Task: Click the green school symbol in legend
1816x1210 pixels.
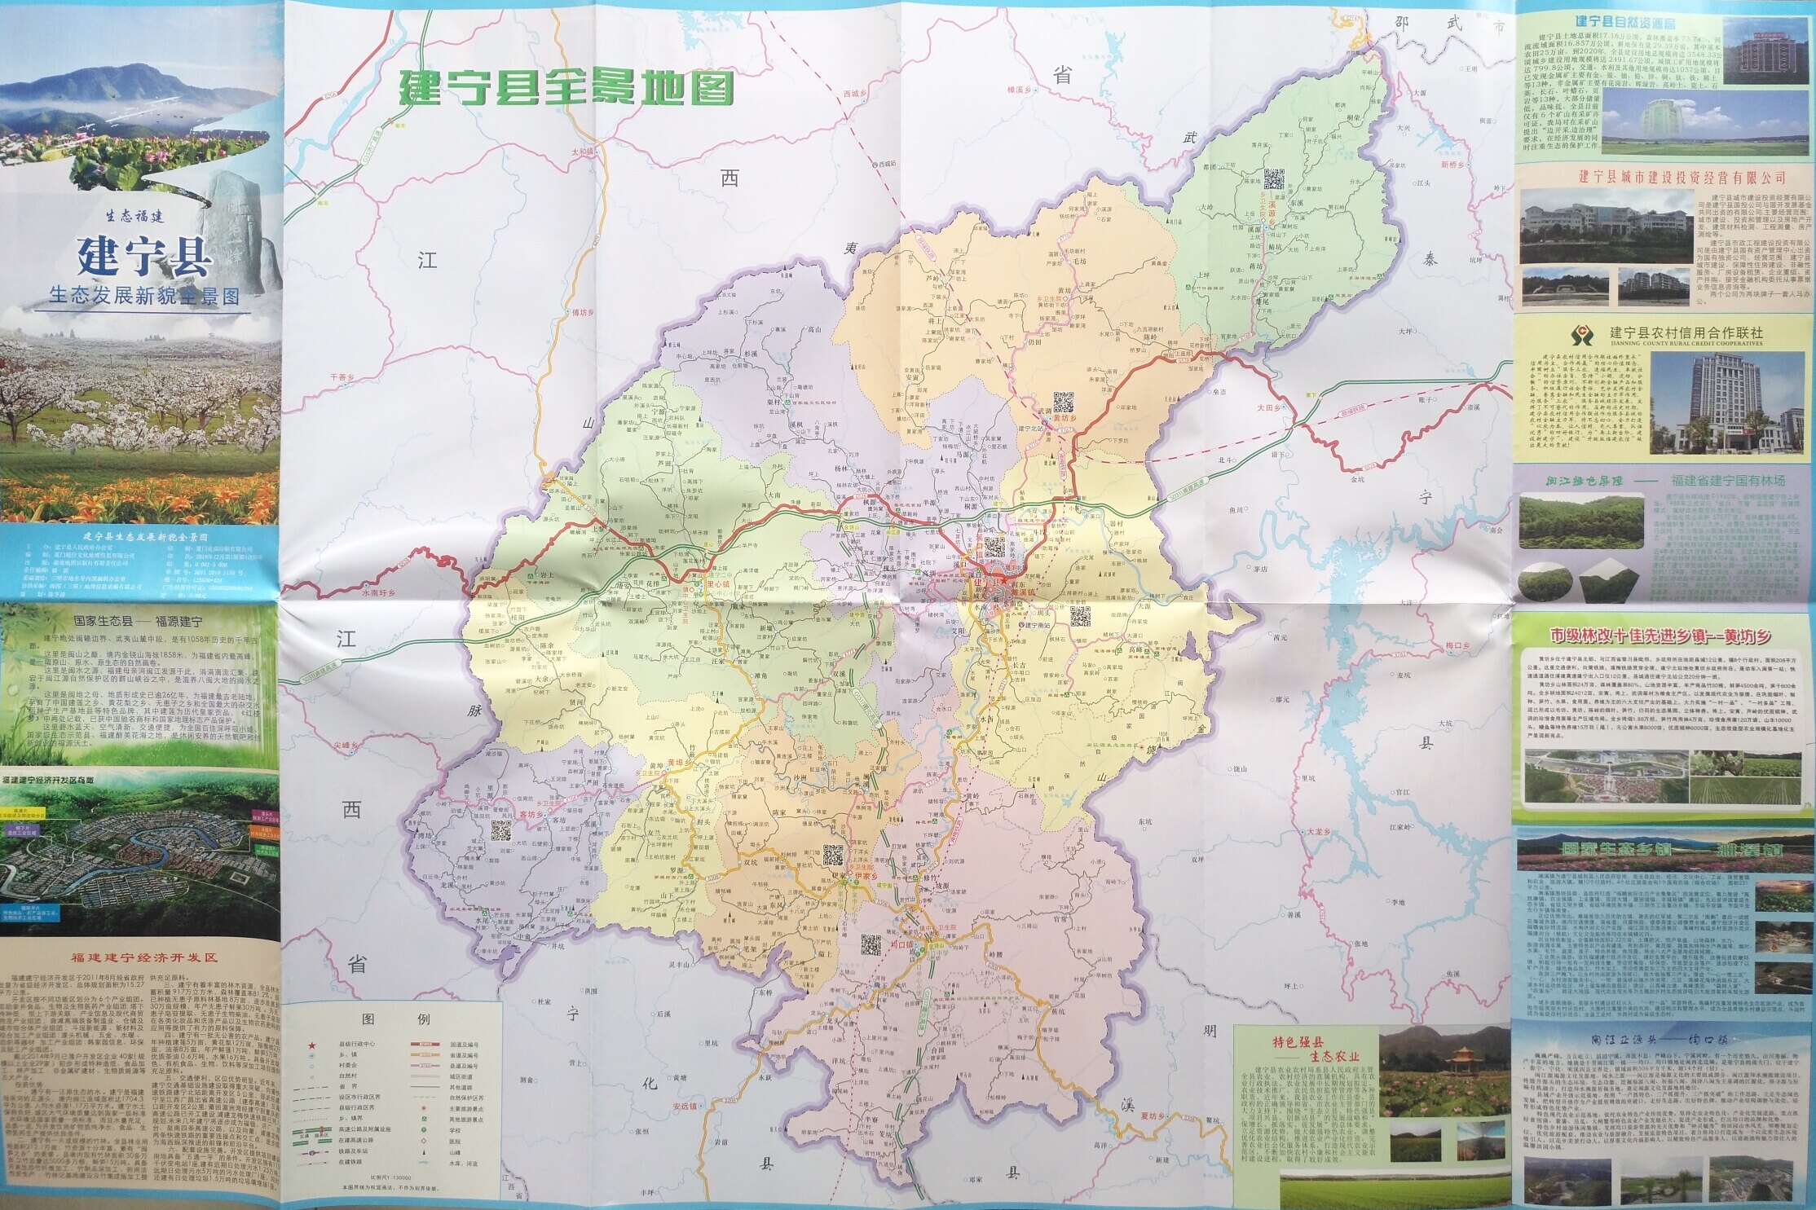Action: tap(424, 1130)
